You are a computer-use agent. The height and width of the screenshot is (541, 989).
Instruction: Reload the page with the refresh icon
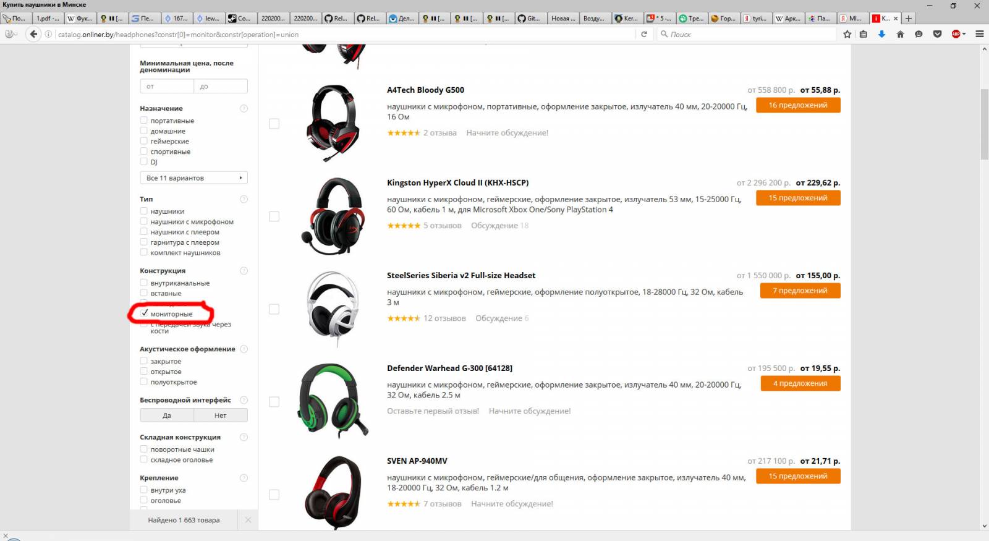[644, 34]
